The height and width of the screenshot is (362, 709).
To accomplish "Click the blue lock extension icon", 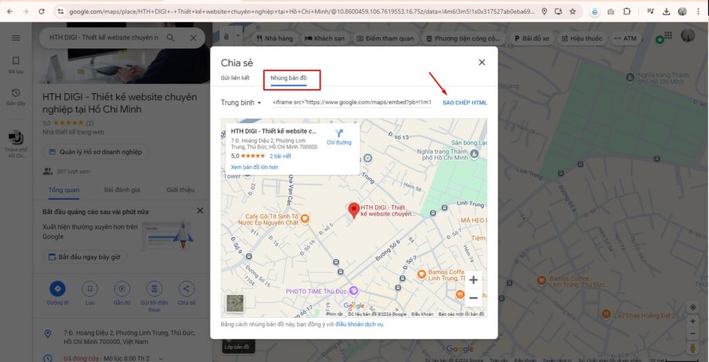I will [595, 12].
